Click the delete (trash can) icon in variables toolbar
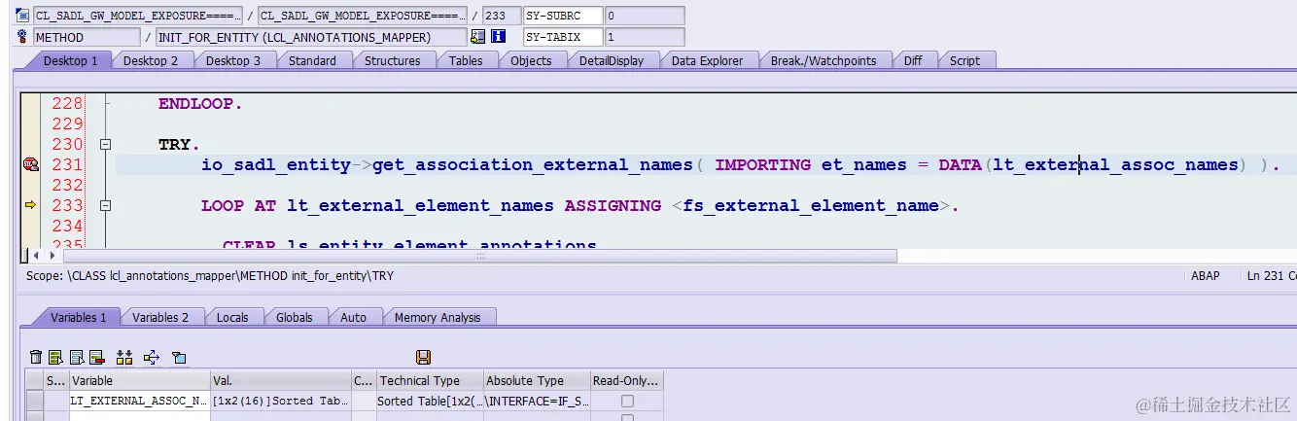 click(36, 358)
